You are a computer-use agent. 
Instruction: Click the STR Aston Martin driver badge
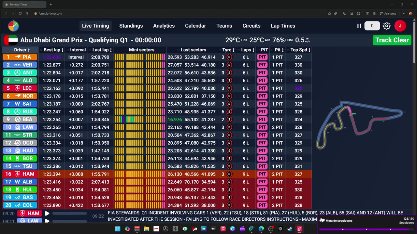click(20, 135)
